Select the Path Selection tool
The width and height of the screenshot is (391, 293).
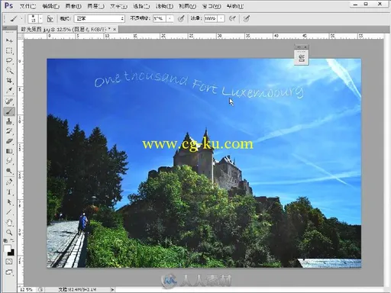(9, 202)
